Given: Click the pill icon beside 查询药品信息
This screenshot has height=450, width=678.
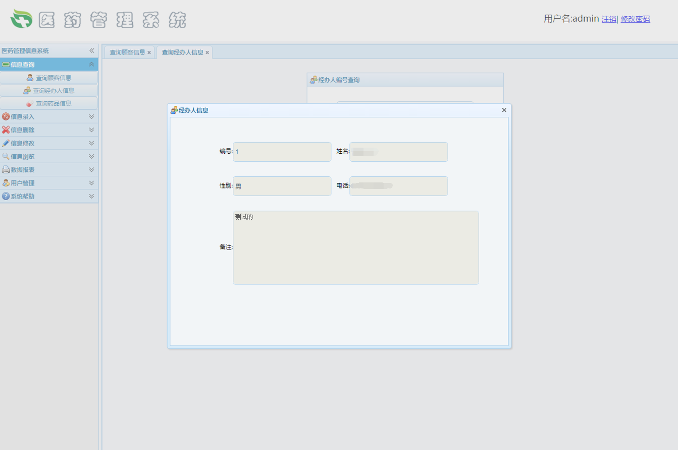Looking at the screenshot, I should click(x=30, y=103).
